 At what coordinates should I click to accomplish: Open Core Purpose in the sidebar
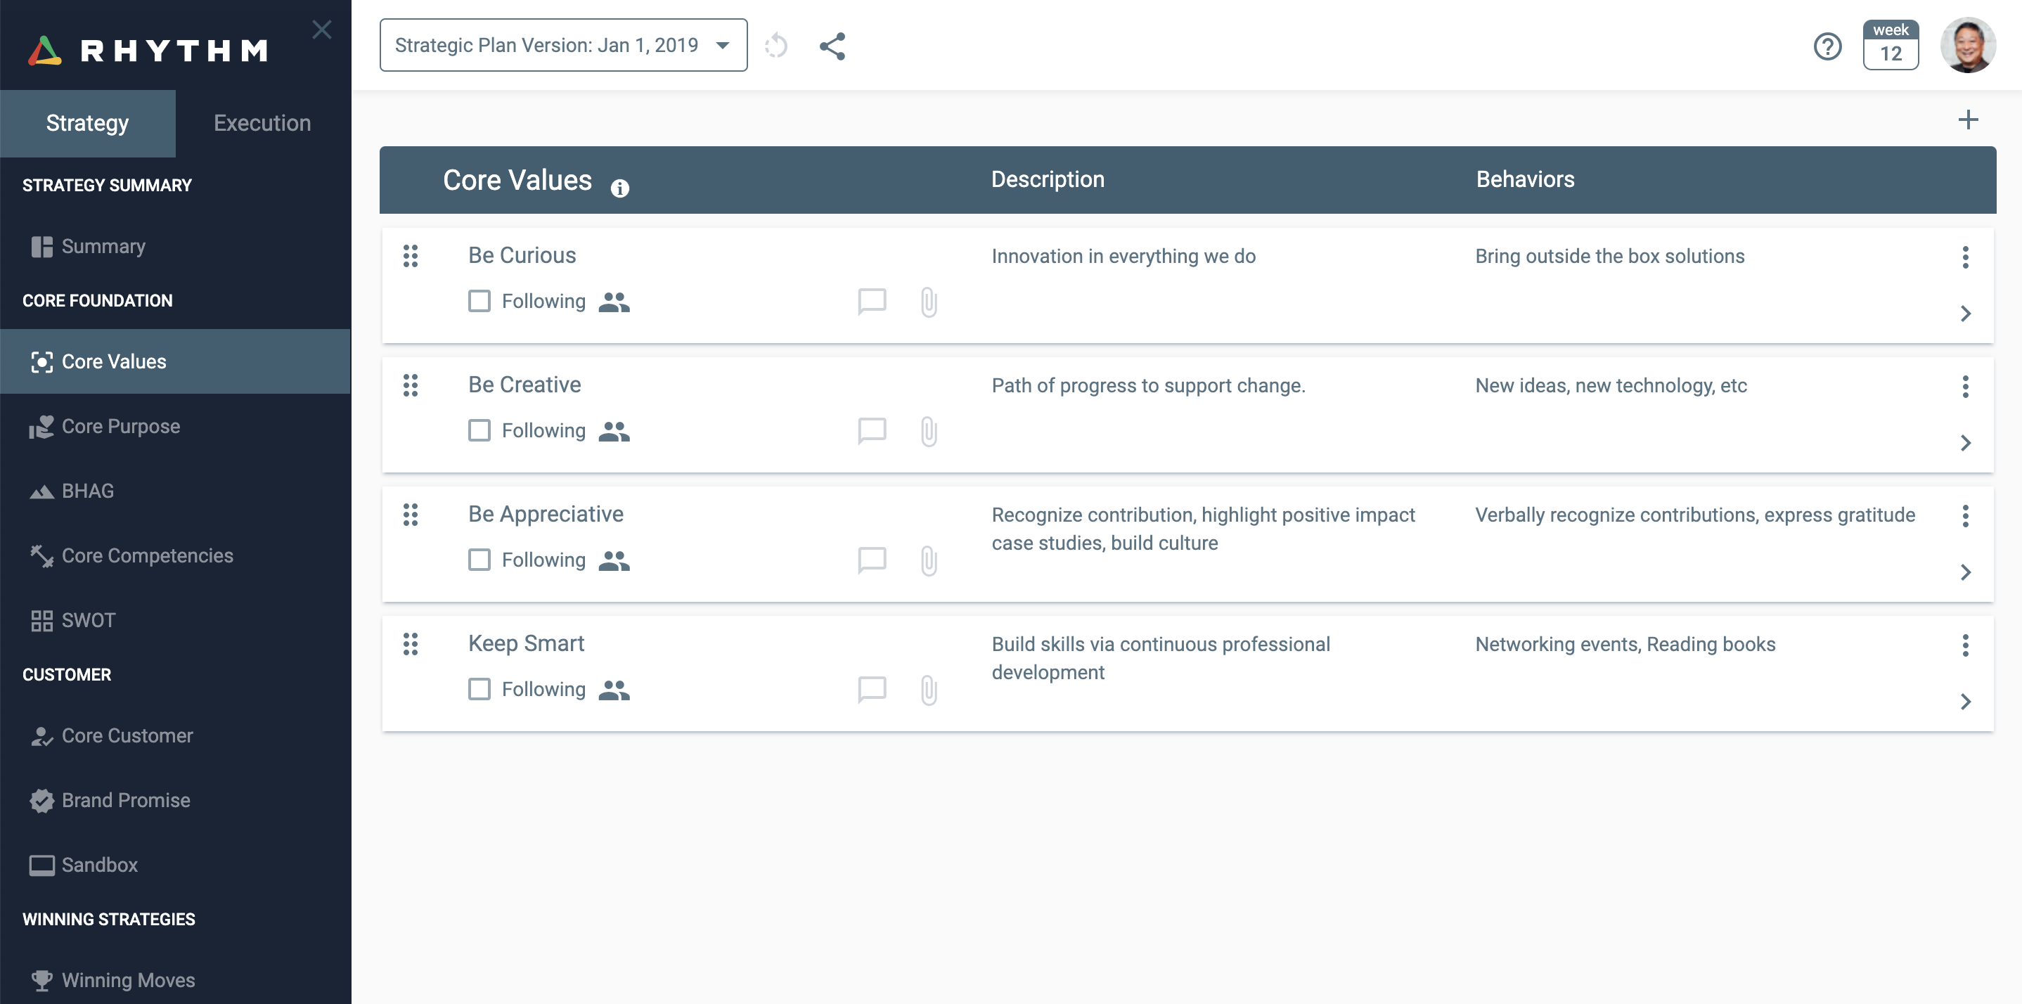(175, 426)
